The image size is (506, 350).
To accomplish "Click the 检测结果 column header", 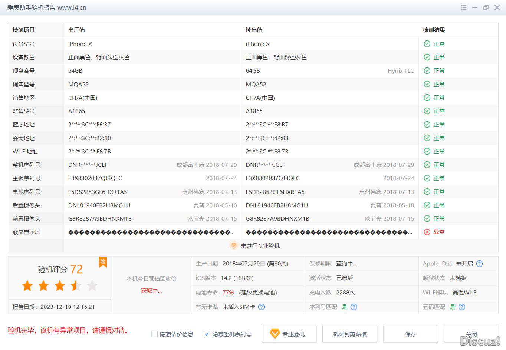I will click(434, 30).
